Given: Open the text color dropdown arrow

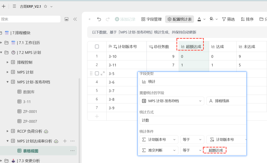Looking at the screenshot, I should pos(204,19).
